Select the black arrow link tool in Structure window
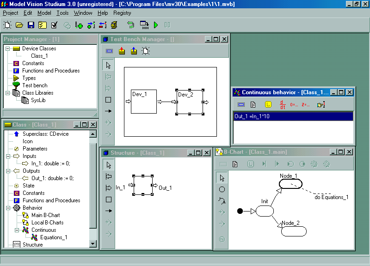Image resolution: width=370 pixels, height=266 pixels. 109,211
